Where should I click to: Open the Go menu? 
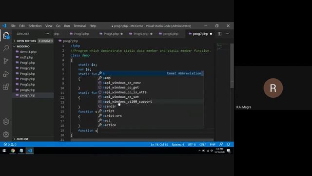pos(58,26)
